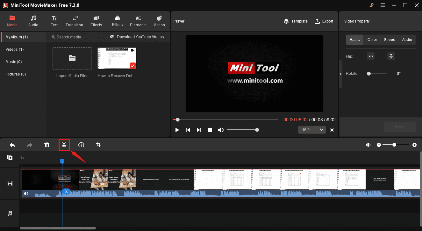The height and width of the screenshot is (231, 422).
Task: Select My Album (1) category
Action: pyautogui.click(x=24, y=37)
